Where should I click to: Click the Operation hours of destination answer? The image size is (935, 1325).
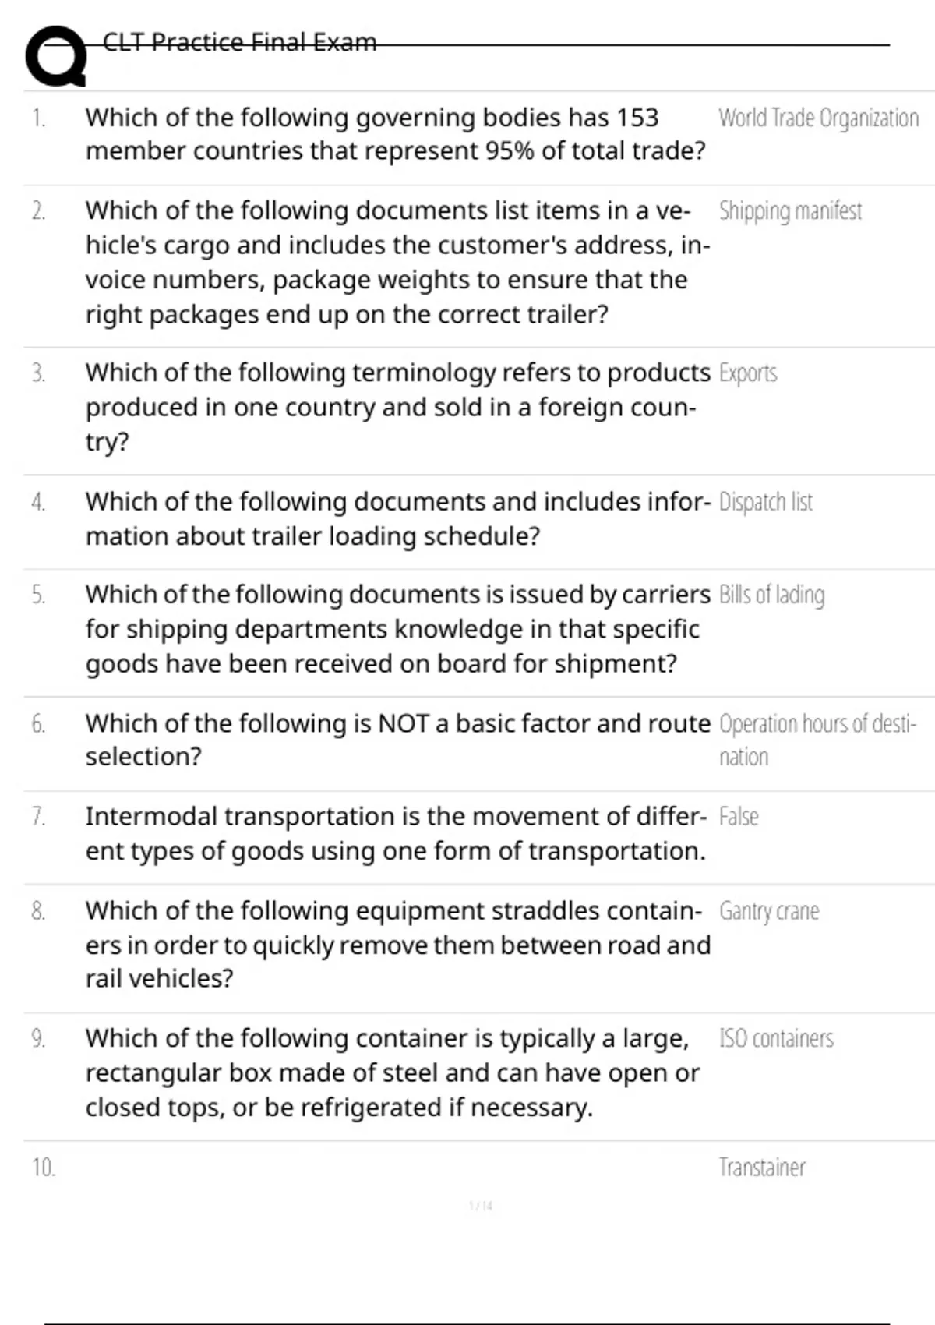click(x=817, y=739)
